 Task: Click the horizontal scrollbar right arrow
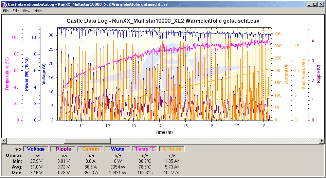coord(322,141)
